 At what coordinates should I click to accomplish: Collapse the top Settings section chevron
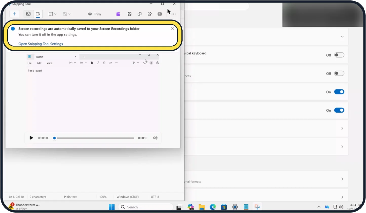342,37
